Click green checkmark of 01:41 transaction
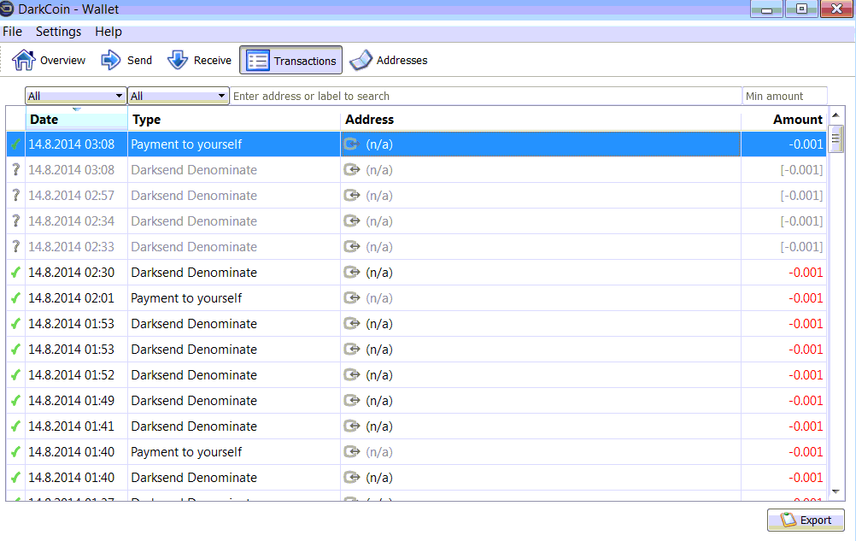Image resolution: width=856 pixels, height=541 pixels. pos(16,426)
